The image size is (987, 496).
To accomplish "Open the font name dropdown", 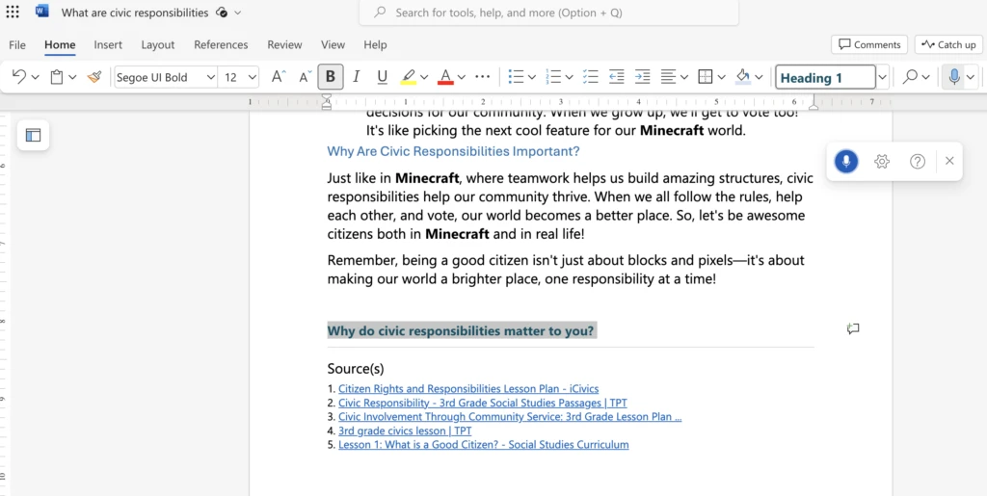I will 210,77.
